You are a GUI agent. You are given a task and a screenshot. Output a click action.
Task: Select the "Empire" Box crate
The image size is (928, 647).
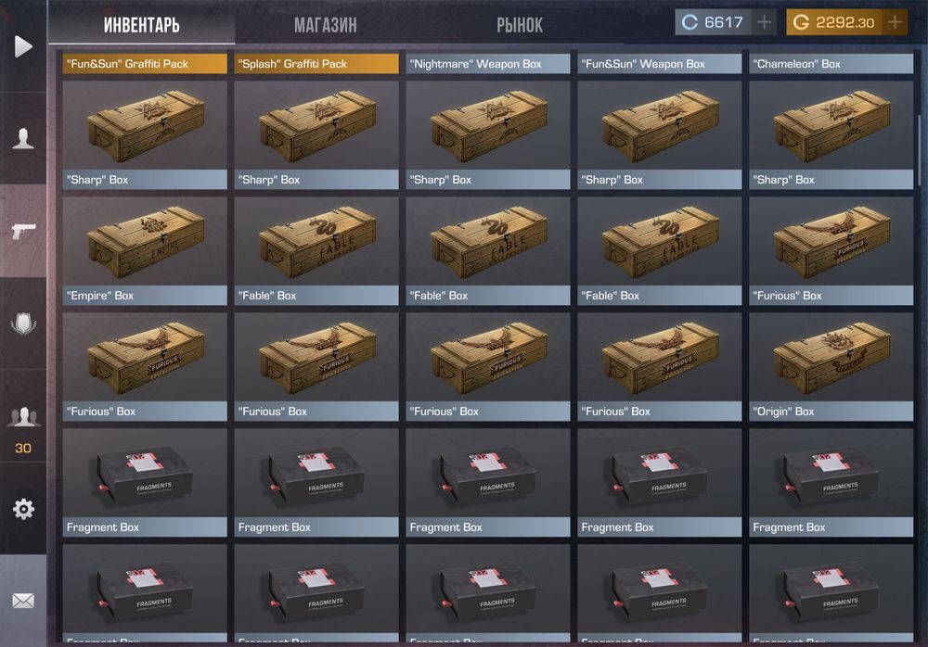click(145, 251)
